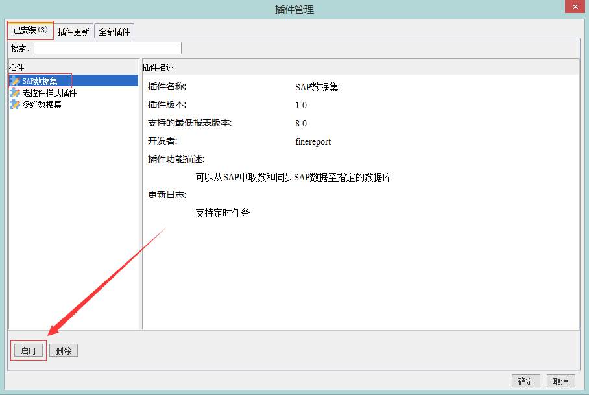Open the 插件更新 tab
589x395 pixels.
(74, 32)
